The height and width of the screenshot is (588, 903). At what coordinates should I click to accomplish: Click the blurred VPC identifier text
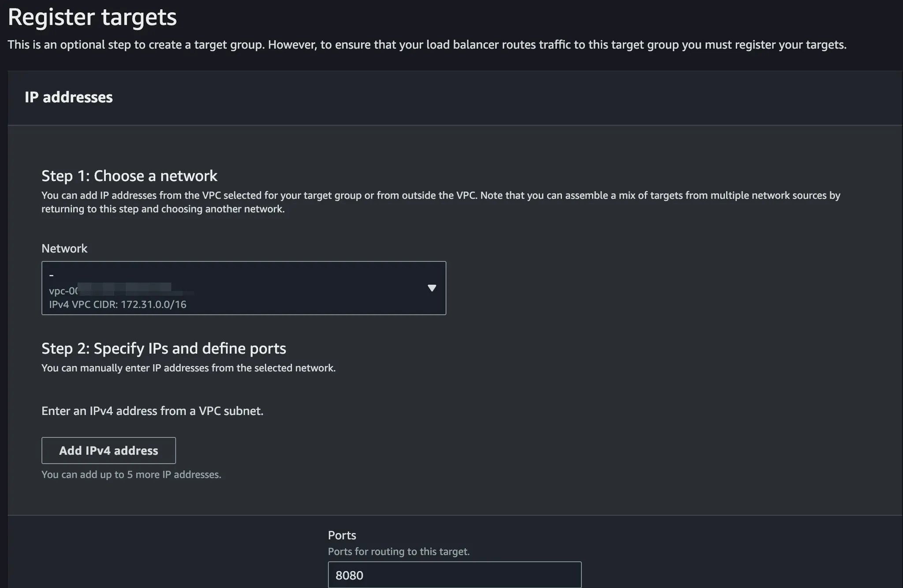pyautogui.click(x=132, y=289)
